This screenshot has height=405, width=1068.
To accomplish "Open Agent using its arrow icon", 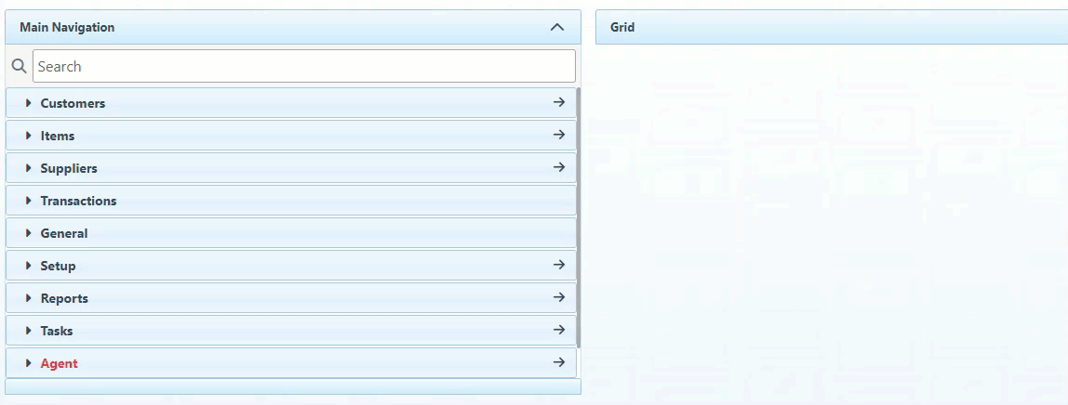I will tap(559, 362).
